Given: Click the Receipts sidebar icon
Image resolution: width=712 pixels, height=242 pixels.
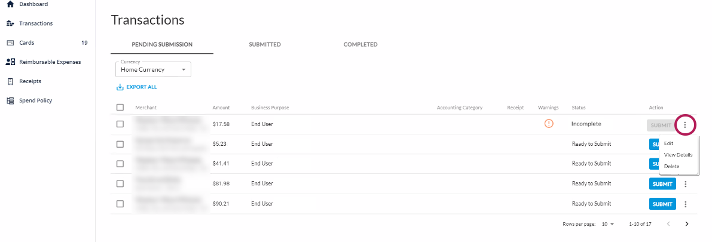Looking at the screenshot, I should pos(10,81).
